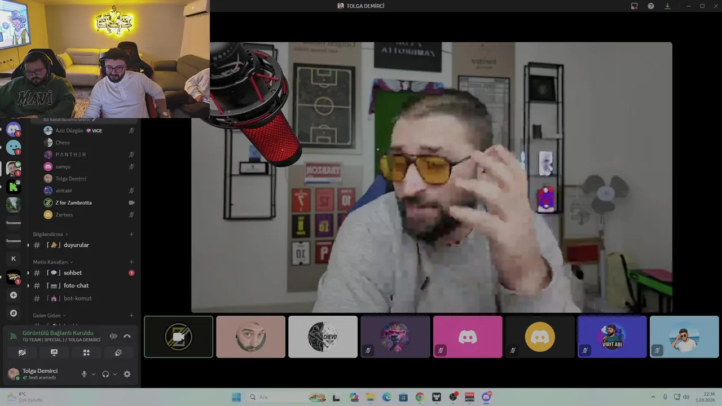Viewport: 722px width, 406px height.
Task: Add channel to Metin Kanalları with plus
Action: (131, 262)
